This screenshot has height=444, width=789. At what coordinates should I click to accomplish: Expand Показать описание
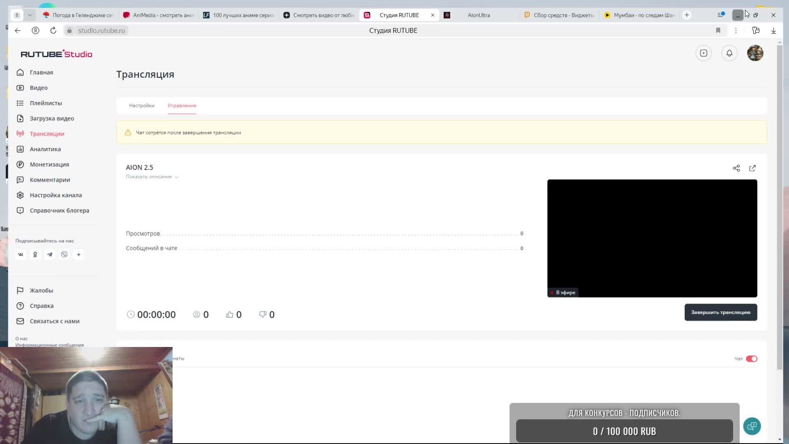[x=152, y=177]
